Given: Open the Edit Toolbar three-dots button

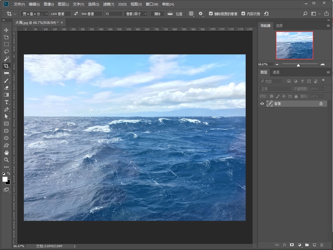Looking at the screenshot, I should coord(6,167).
